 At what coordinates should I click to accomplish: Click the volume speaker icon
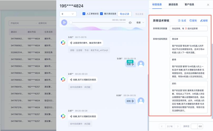pyautogui.click(x=130, y=23)
